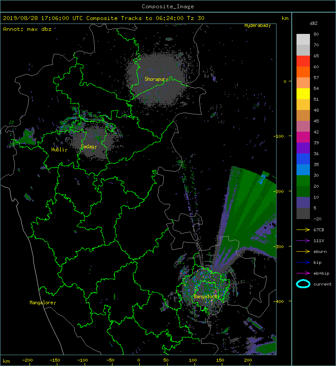Click the eb+bip legend label
This screenshot has height=366, width=336.
click(321, 273)
